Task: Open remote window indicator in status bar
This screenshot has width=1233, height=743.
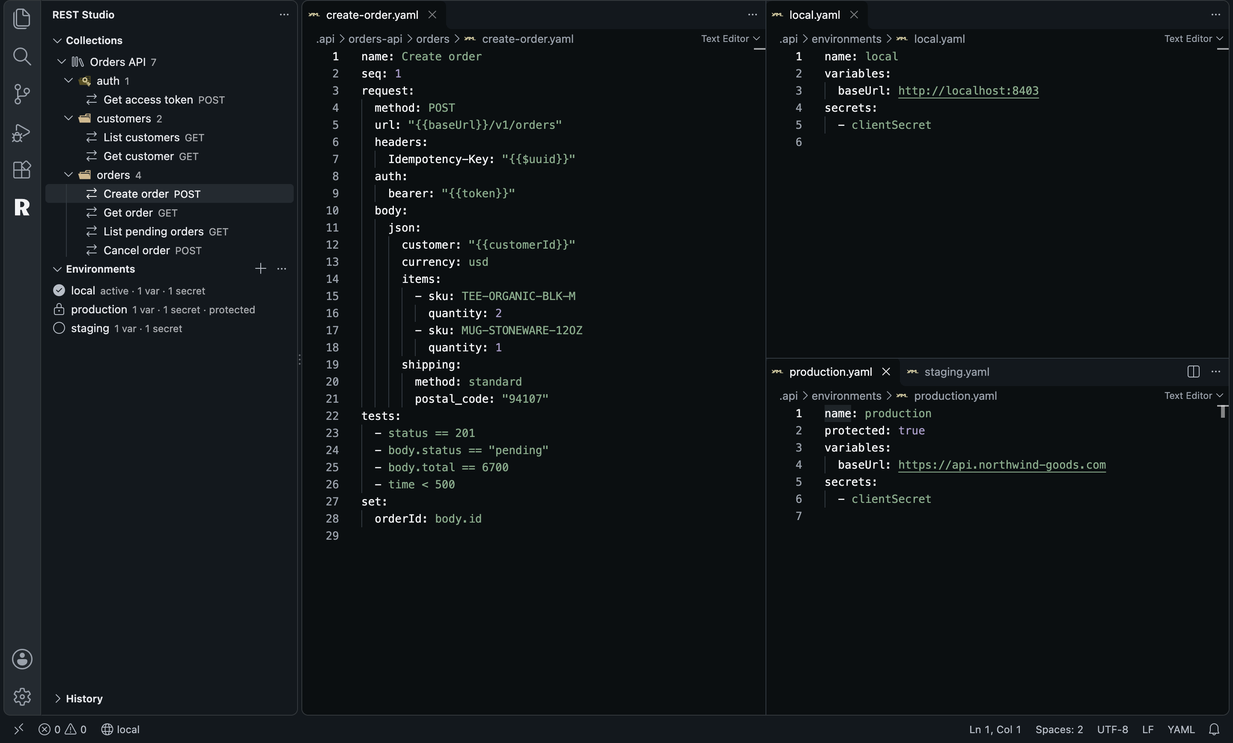Action: coord(18,729)
